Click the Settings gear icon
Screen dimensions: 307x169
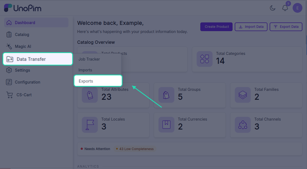tap(9, 70)
